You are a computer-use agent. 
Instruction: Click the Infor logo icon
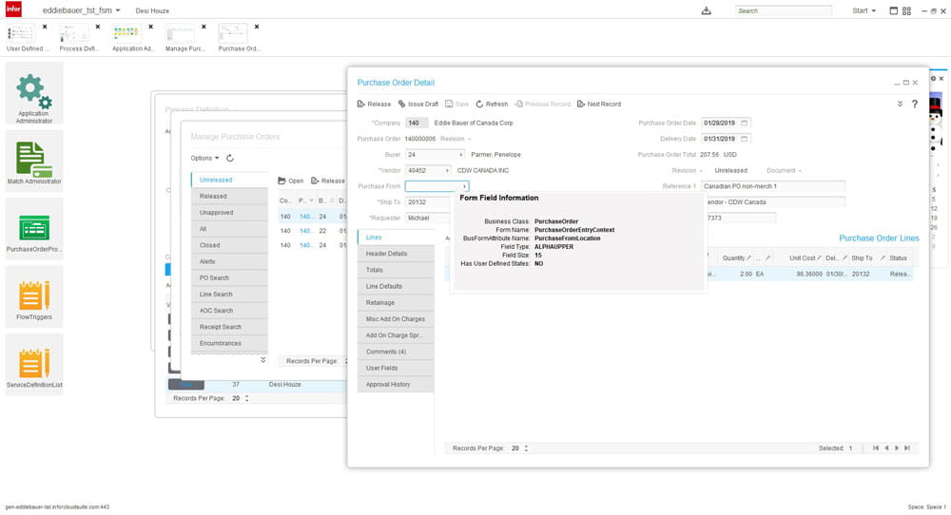pyautogui.click(x=13, y=10)
